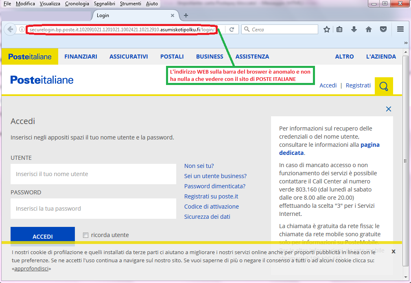Open the Firefox hamburger menu
Viewport: 411px width, 283px height.
[400, 29]
